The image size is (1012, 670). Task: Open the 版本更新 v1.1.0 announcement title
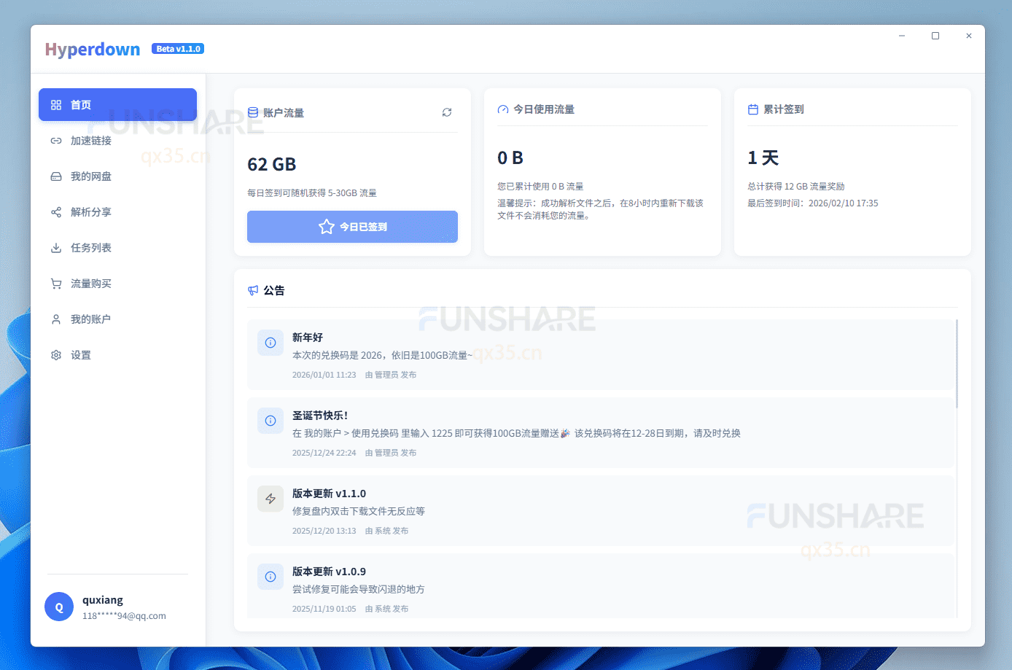pyautogui.click(x=329, y=494)
